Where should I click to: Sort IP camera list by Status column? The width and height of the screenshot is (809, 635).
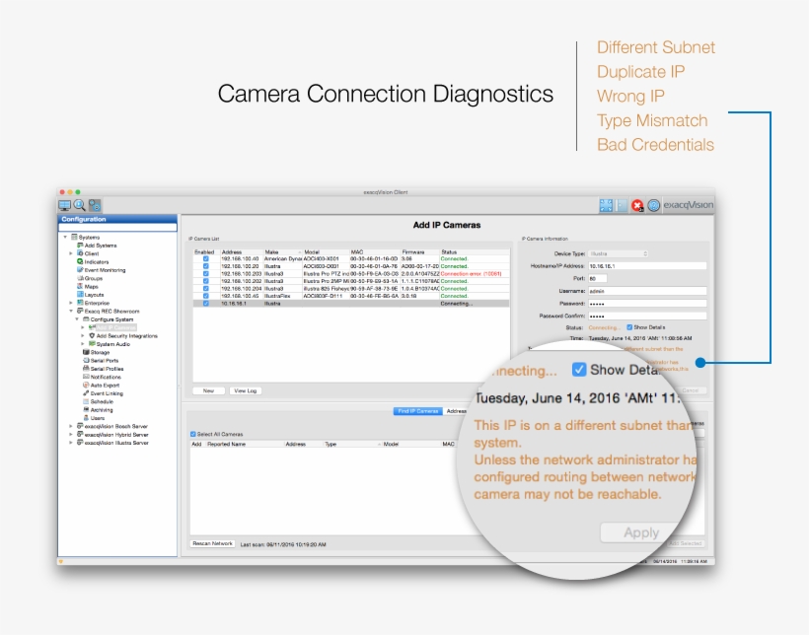tap(475, 252)
